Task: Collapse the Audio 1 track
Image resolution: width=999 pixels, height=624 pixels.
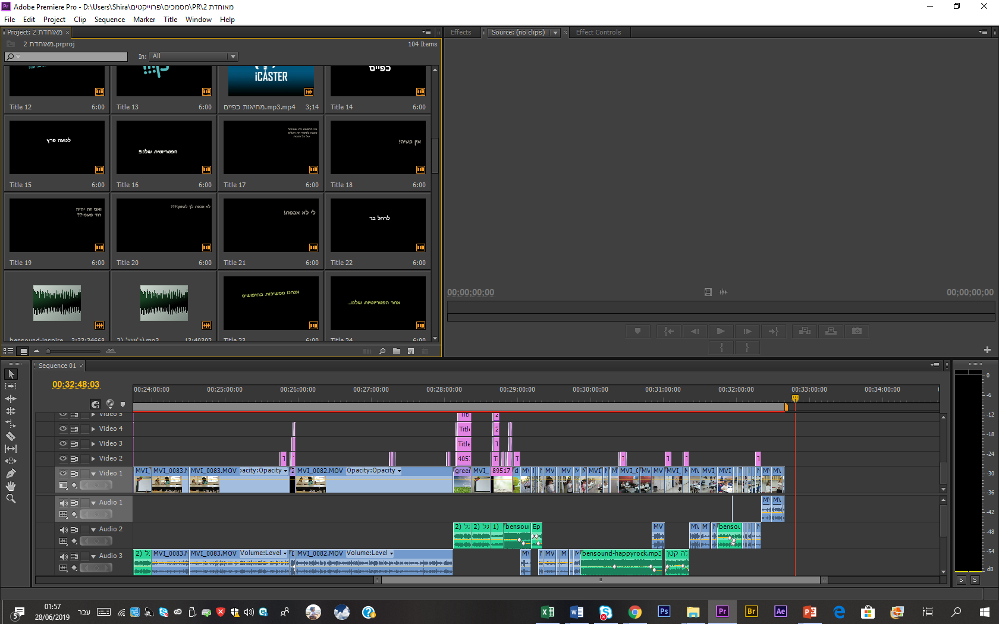Action: coord(93,503)
